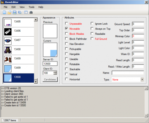Click the Candidates button
This screenshot has width=149, height=123.
[50, 79]
